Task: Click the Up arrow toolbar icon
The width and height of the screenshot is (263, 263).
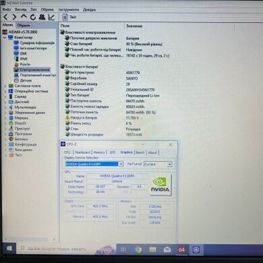Action: pos(24,17)
